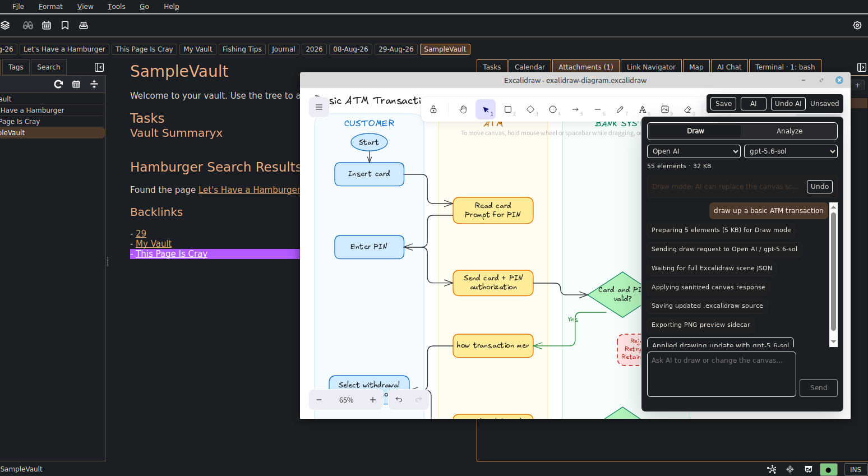Open the Tools menu
The image size is (868, 476).
[x=116, y=7]
